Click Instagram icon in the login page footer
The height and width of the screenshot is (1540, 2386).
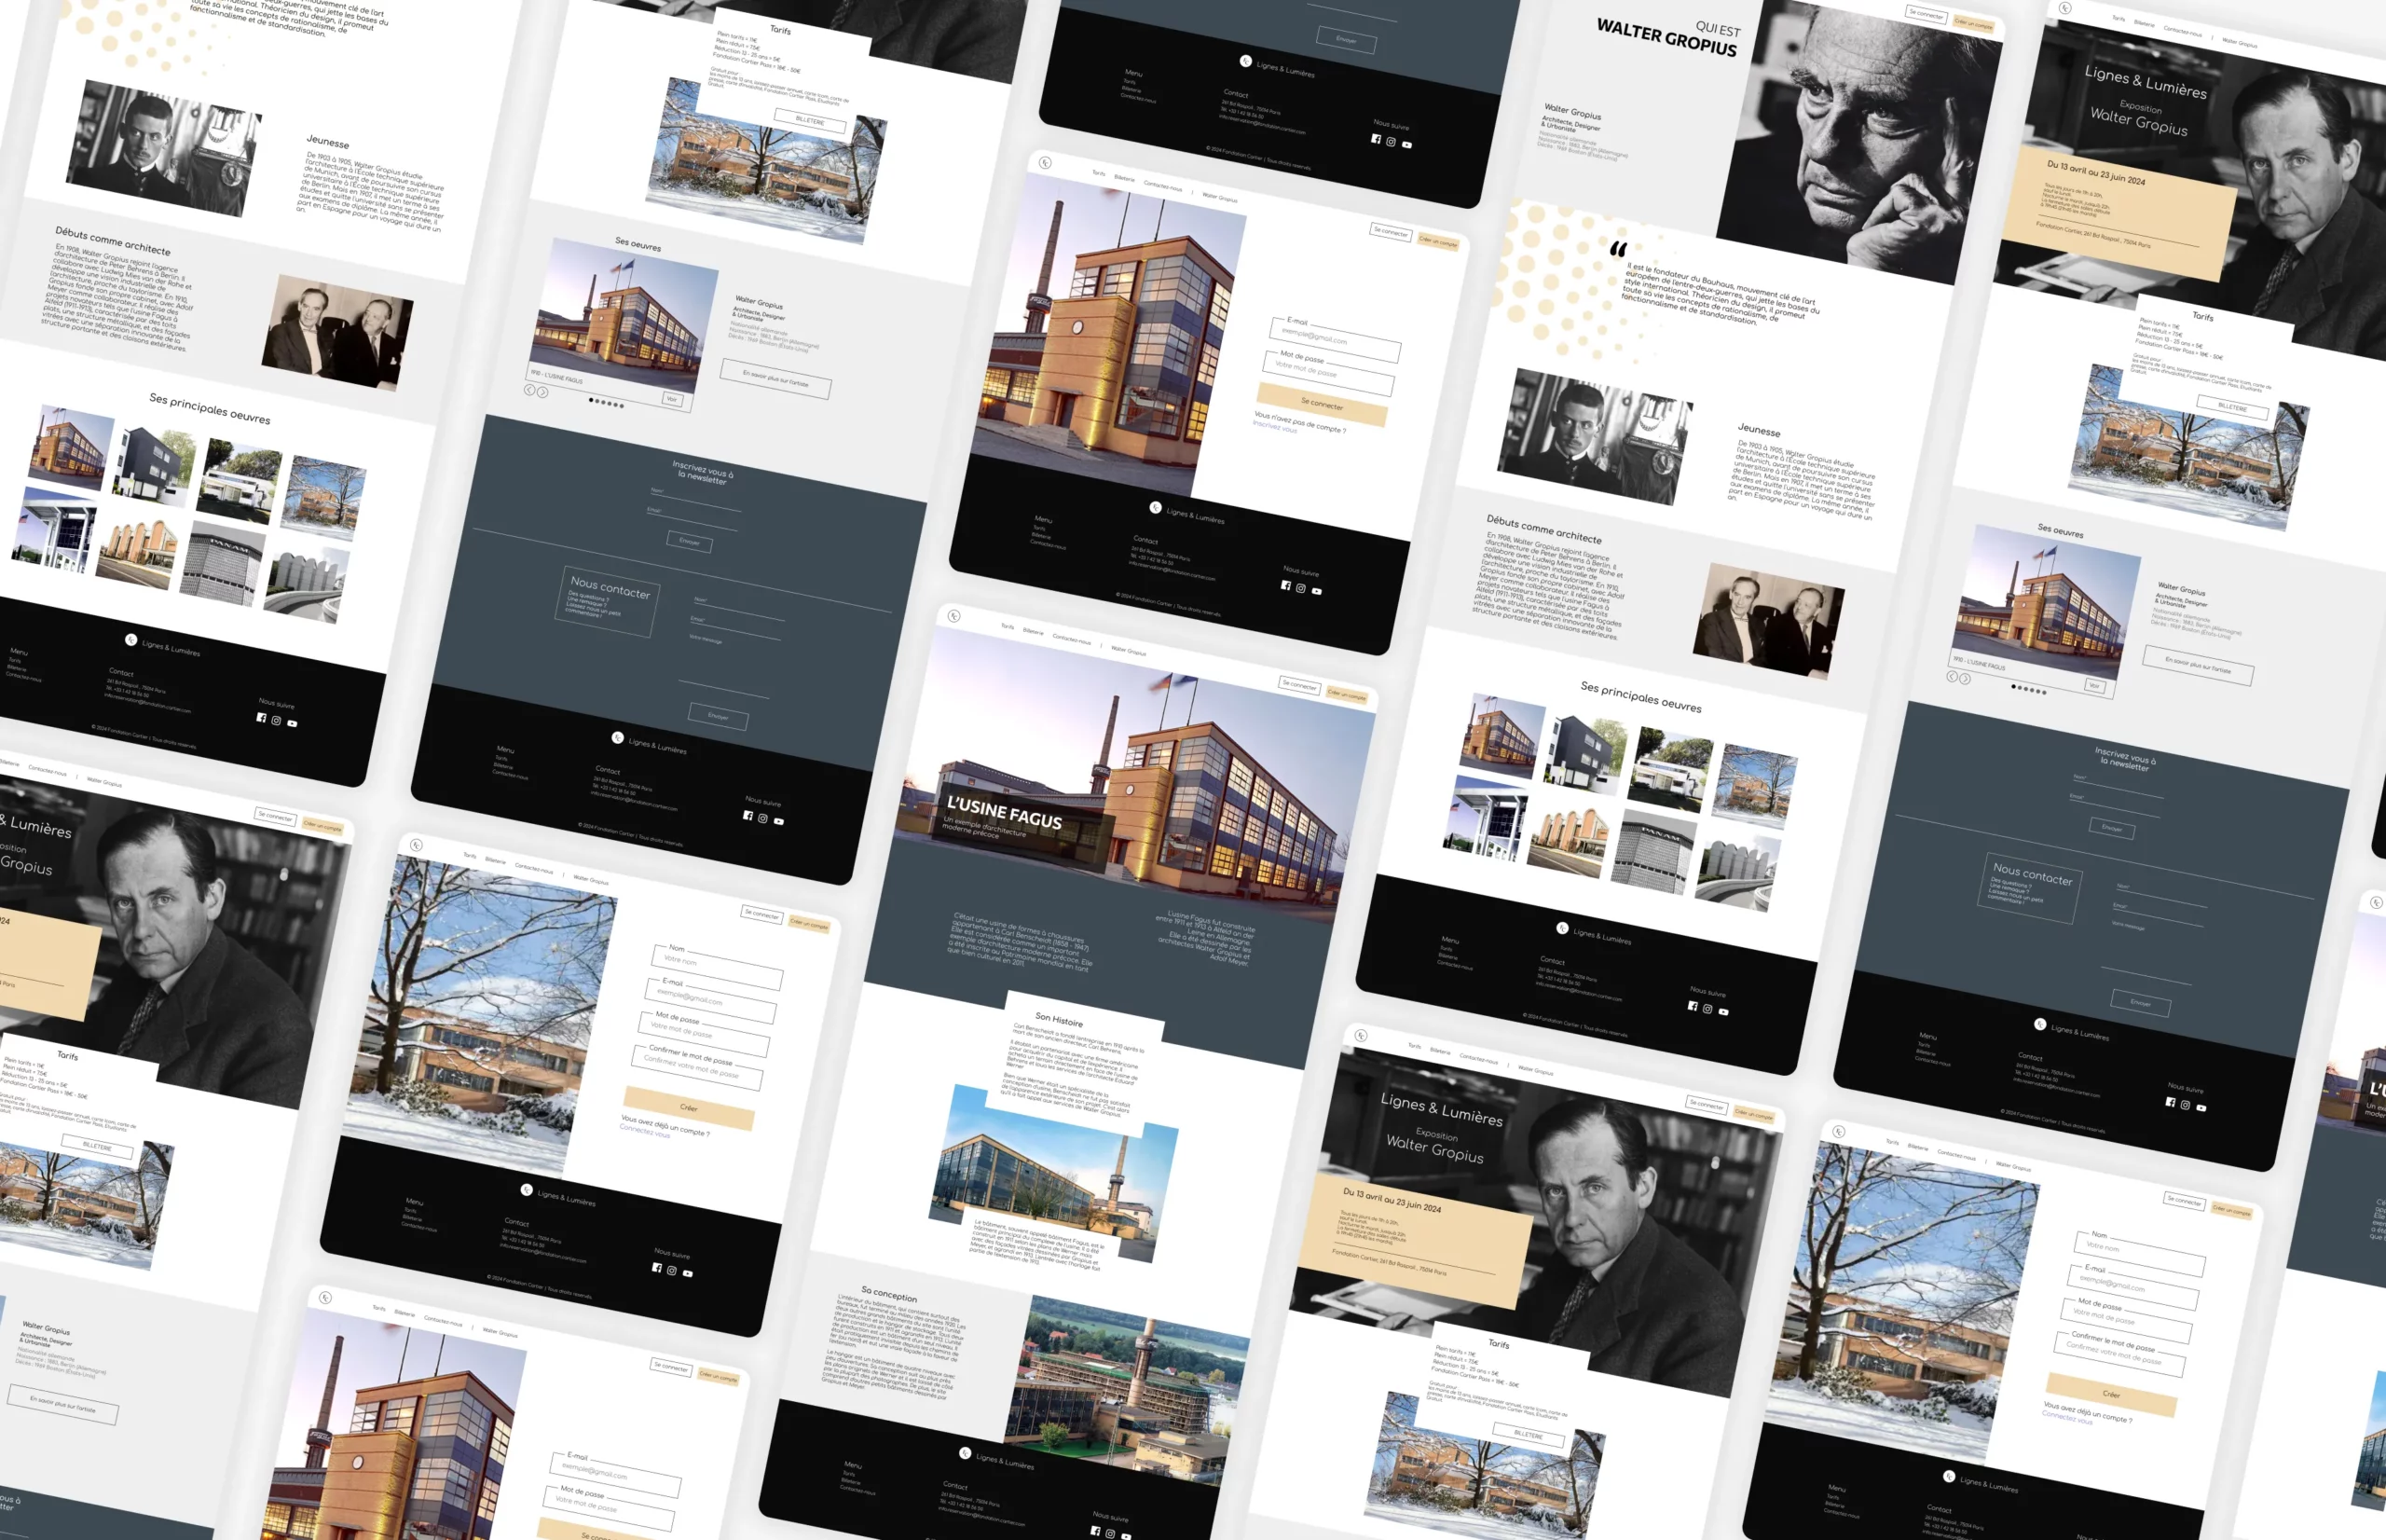1300,588
